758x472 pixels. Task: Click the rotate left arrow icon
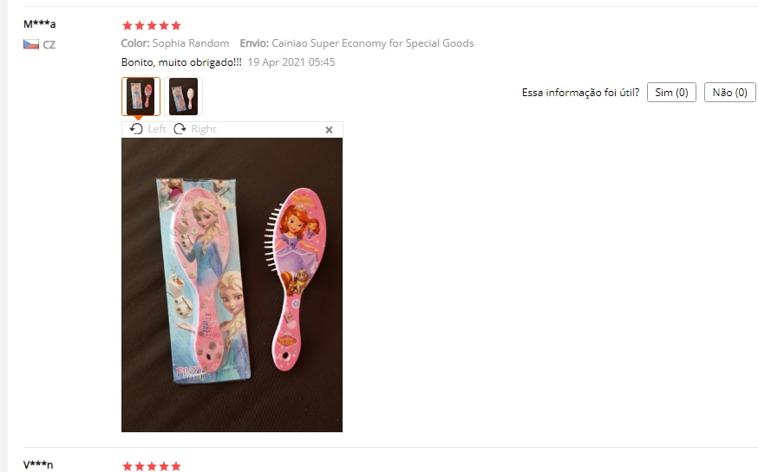coord(136,129)
